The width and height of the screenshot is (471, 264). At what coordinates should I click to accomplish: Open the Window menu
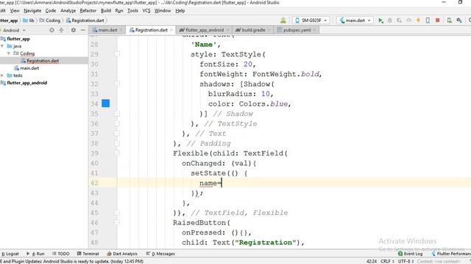163,11
